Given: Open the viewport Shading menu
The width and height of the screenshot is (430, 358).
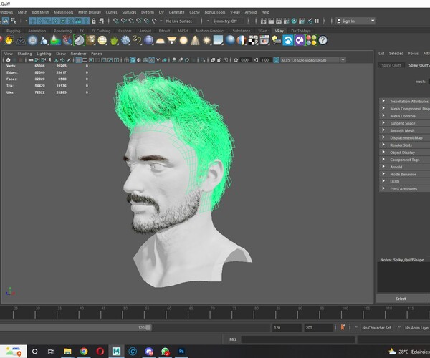Looking at the screenshot, I should point(24,54).
